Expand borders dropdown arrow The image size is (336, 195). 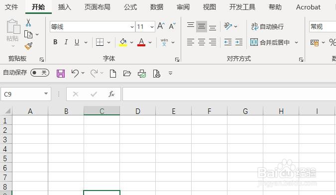pyautogui.click(x=109, y=42)
